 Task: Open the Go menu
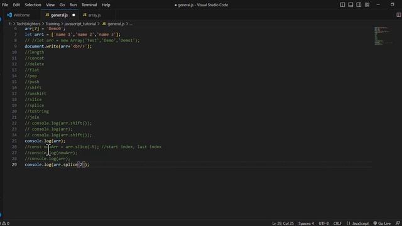coord(62,5)
